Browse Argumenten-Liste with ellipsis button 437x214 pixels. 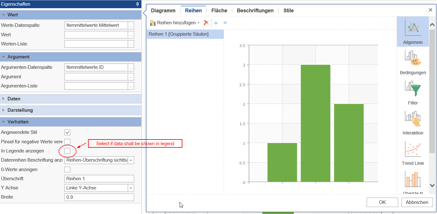[x=131, y=86]
